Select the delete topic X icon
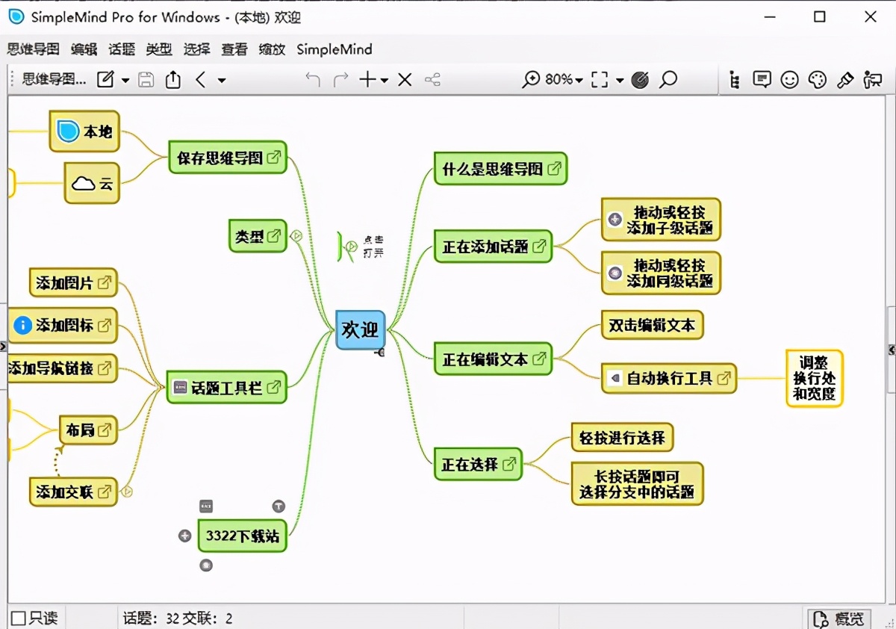Viewport: 896px width, 629px height. pyautogui.click(x=405, y=79)
